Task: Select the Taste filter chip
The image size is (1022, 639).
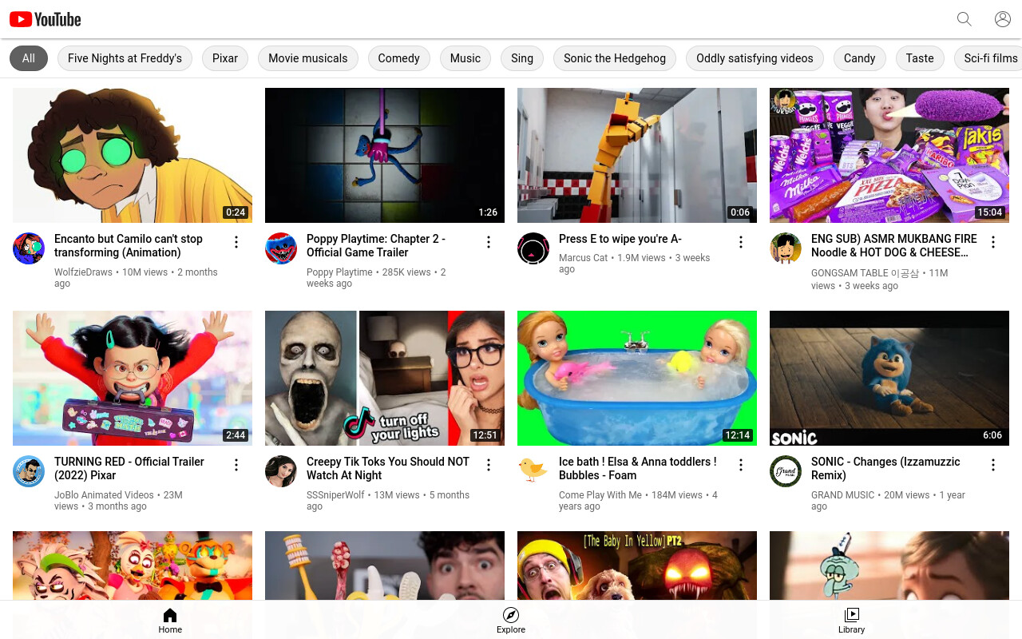Action: click(x=920, y=58)
